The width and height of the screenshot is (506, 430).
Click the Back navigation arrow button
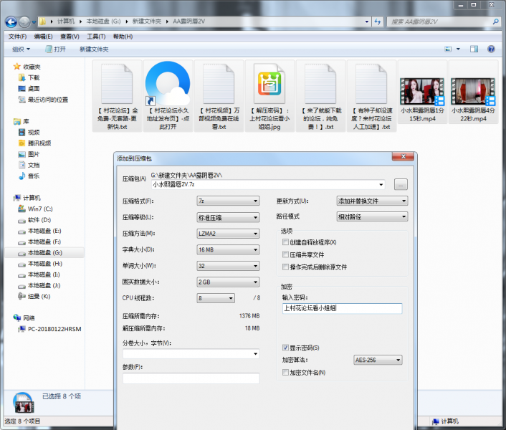tap(10, 22)
